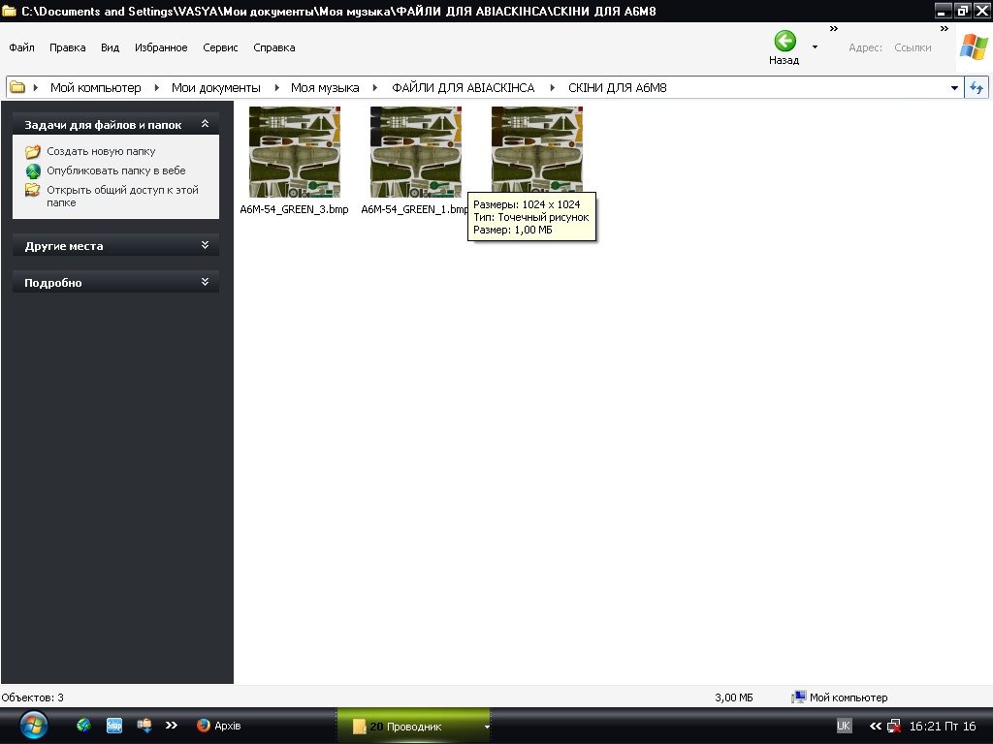Open the Проводник taskbar group dropdown arrow
The height and width of the screenshot is (744, 993).
[487, 727]
